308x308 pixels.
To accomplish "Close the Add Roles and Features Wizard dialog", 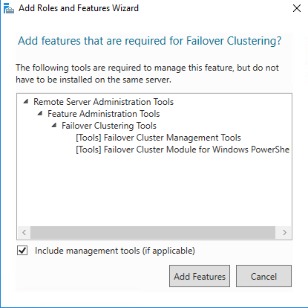I will point(297,8).
